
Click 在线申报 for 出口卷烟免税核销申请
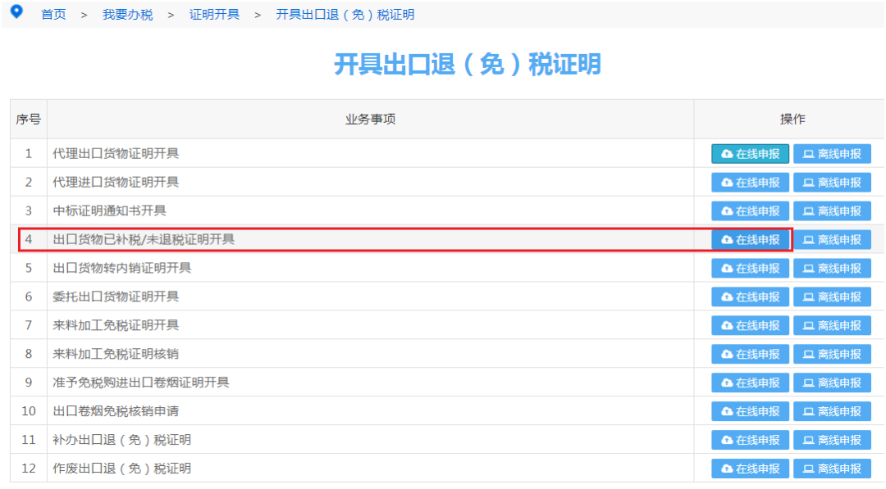pos(751,411)
